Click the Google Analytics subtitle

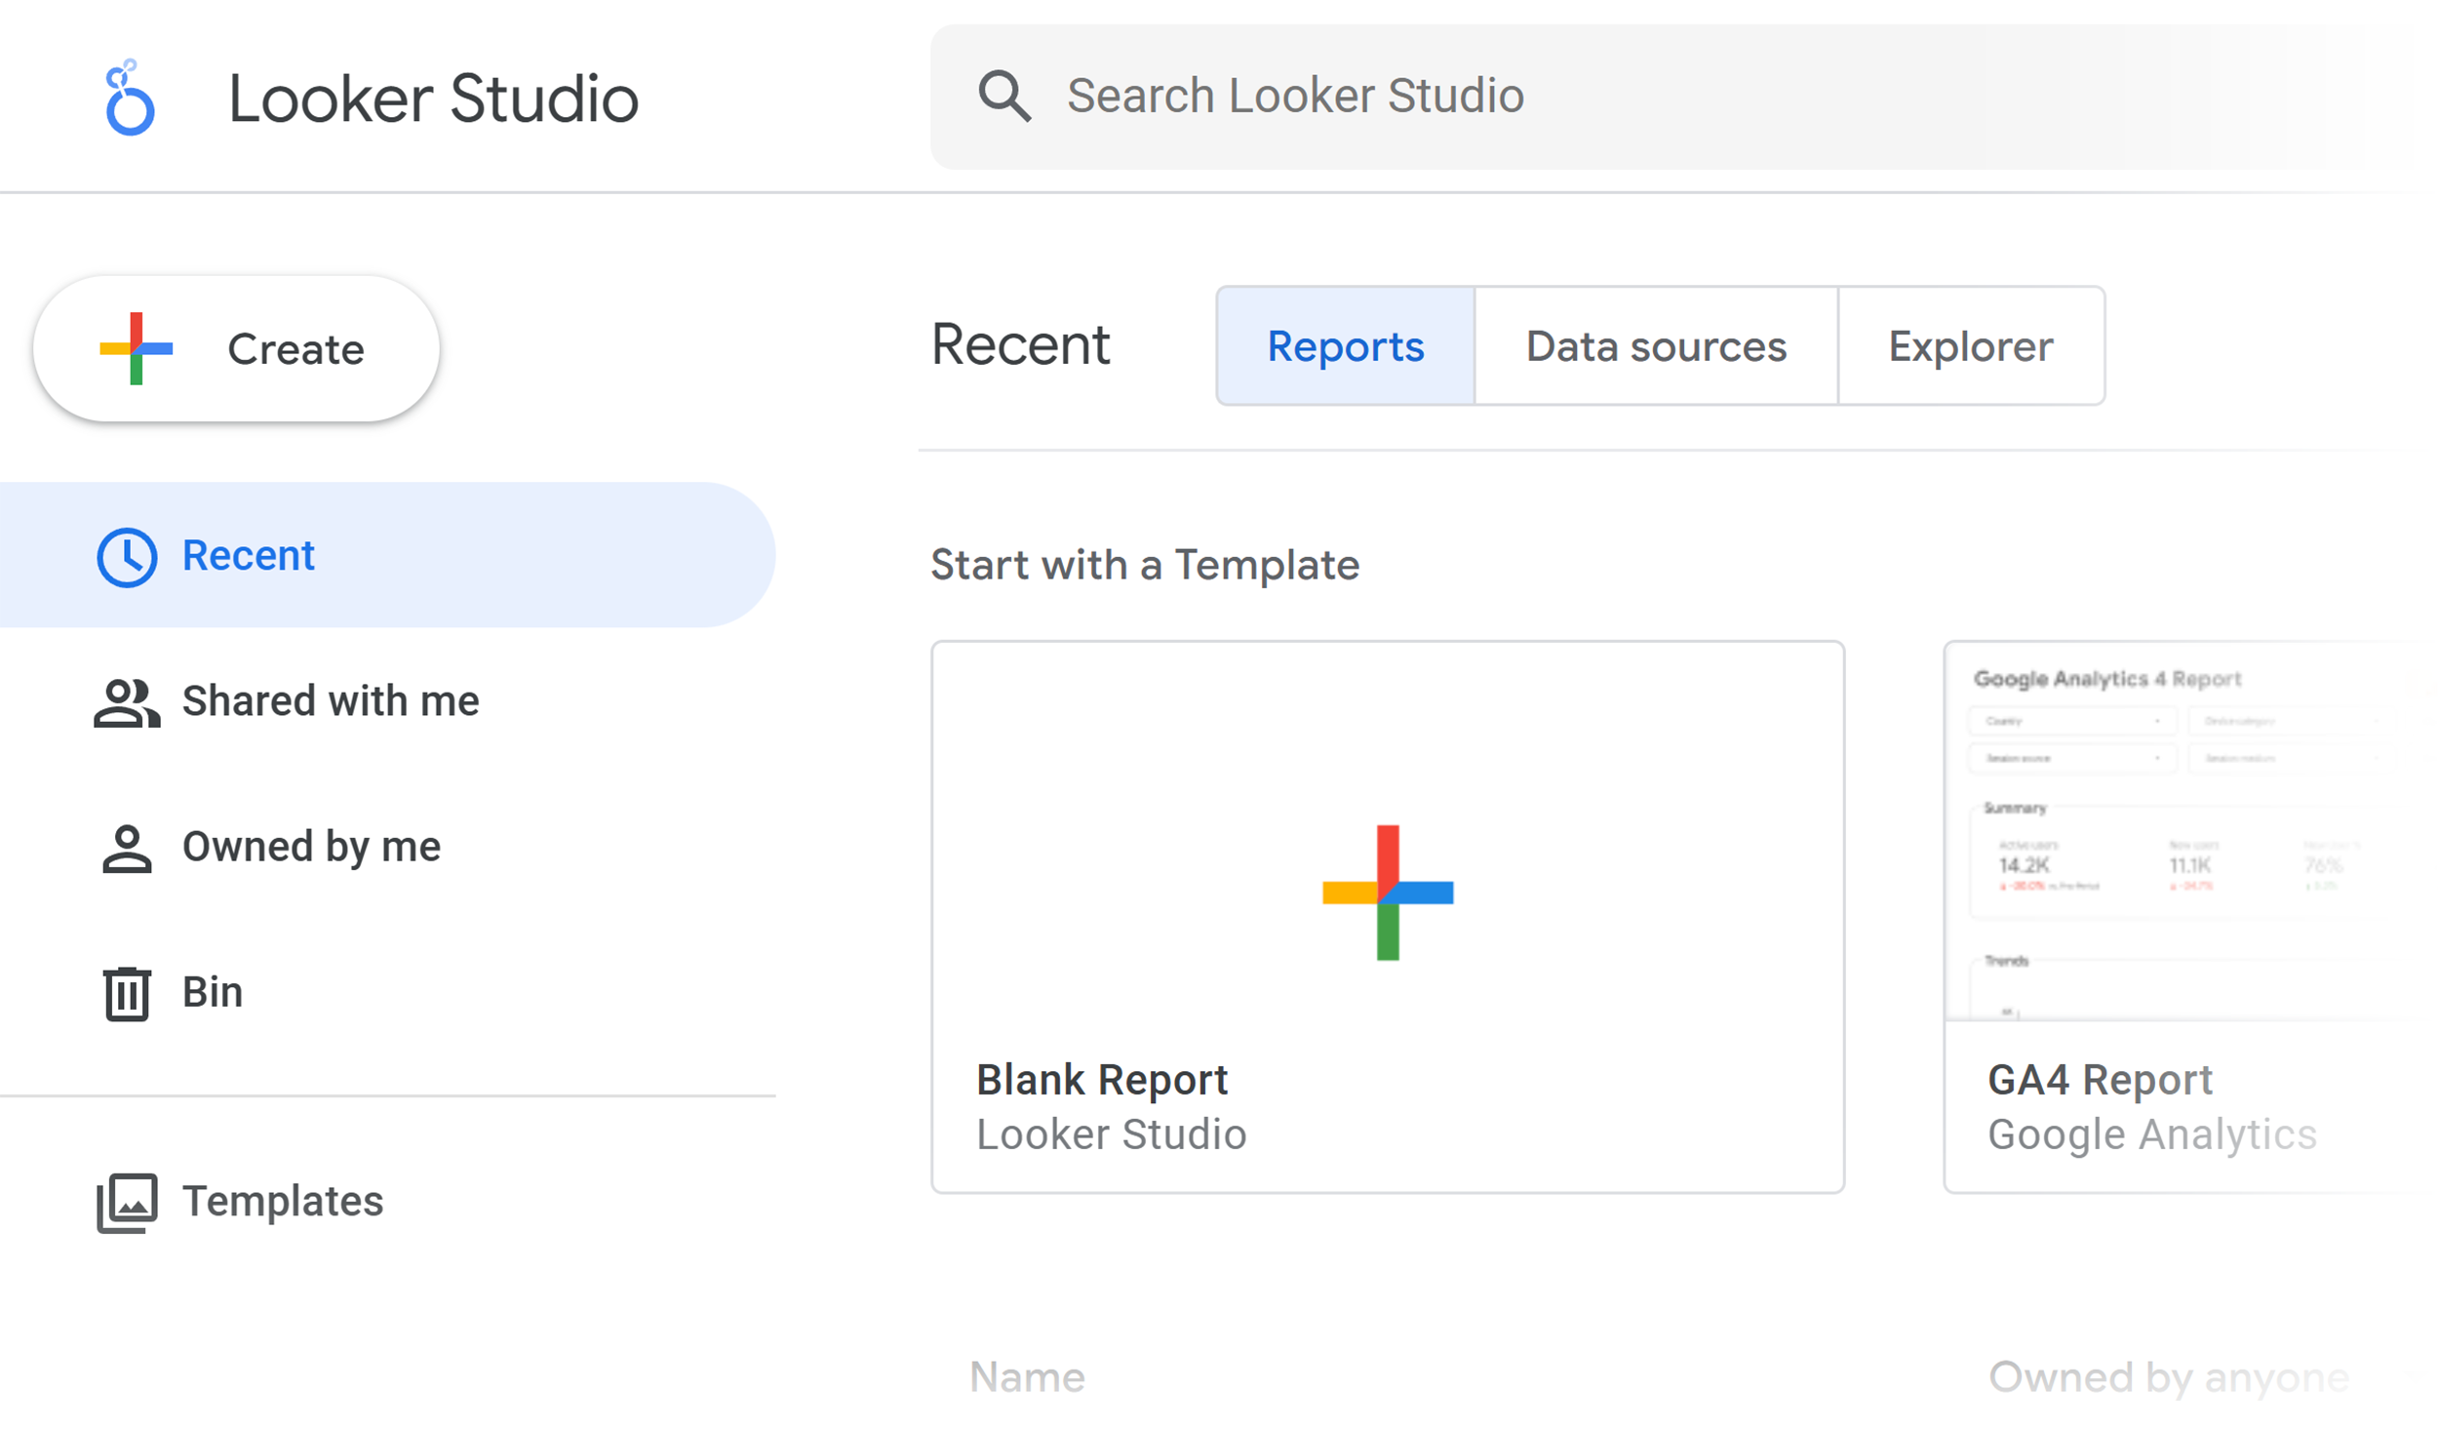tap(2151, 1133)
